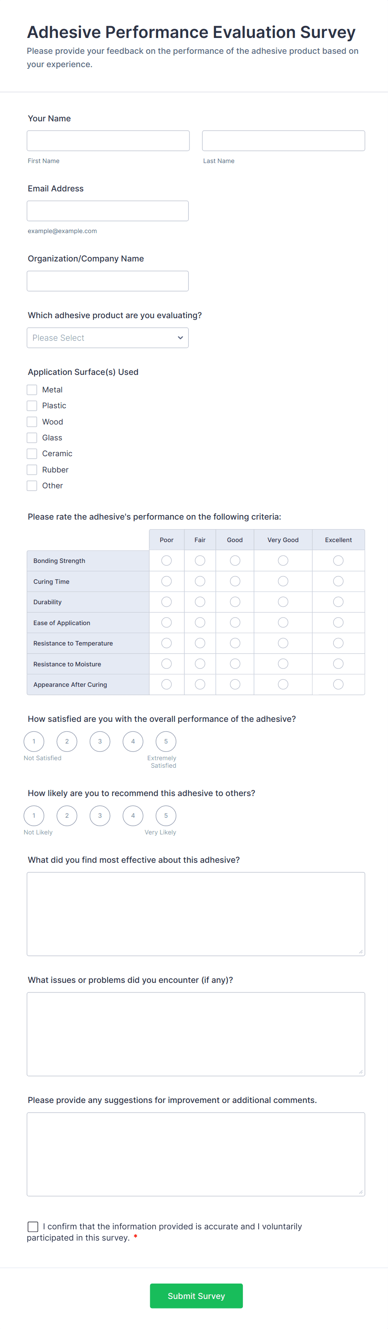Select the Wood checkbox
Viewport: 388px width, 1329px height.
[31, 422]
